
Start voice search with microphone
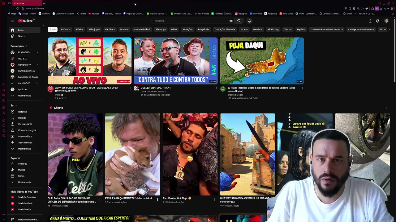pos(249,21)
